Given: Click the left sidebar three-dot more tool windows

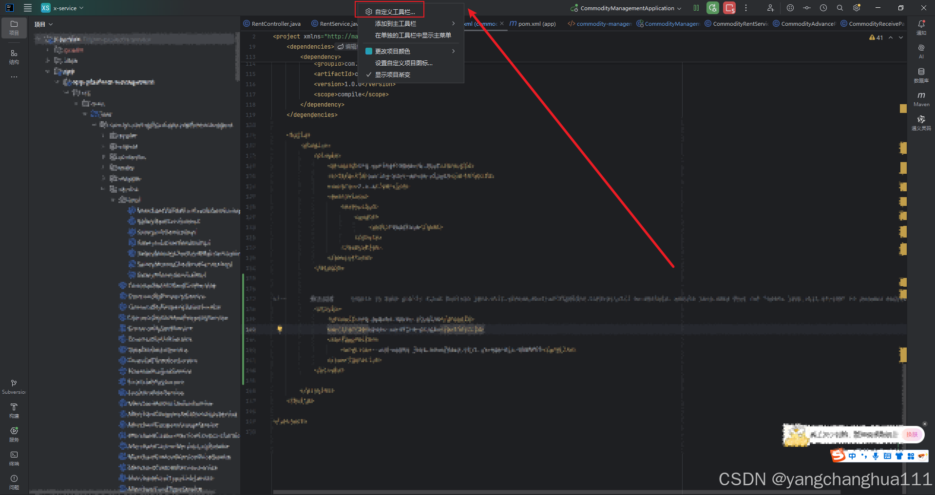Looking at the screenshot, I should [x=14, y=77].
